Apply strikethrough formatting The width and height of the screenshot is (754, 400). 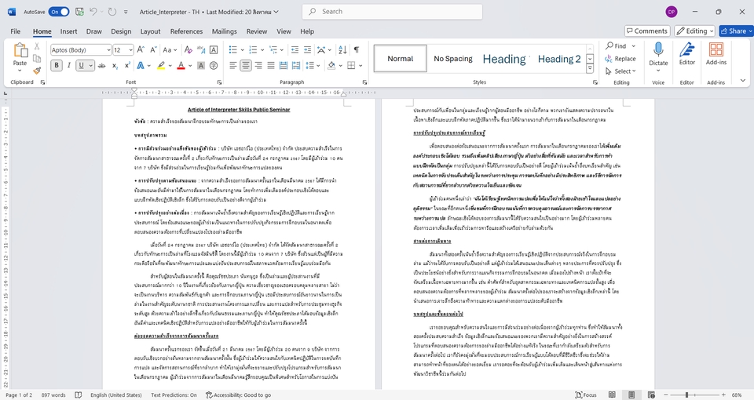101,66
